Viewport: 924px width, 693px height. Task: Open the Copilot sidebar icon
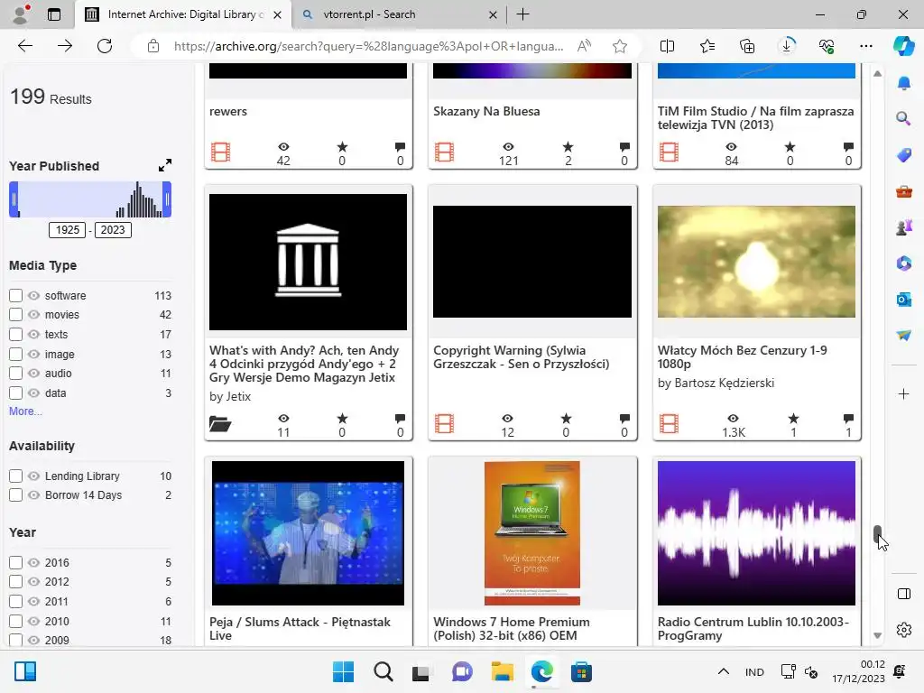tap(903, 46)
